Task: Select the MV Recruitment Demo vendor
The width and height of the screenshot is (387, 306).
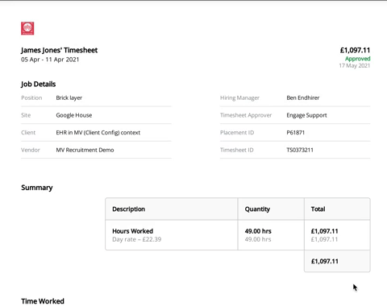Action: coord(85,150)
